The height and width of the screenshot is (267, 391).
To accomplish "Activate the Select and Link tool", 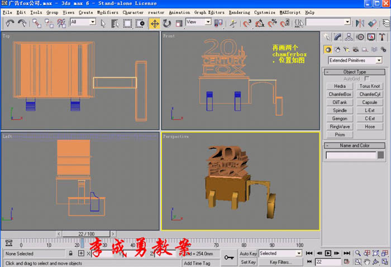I will point(37,24).
